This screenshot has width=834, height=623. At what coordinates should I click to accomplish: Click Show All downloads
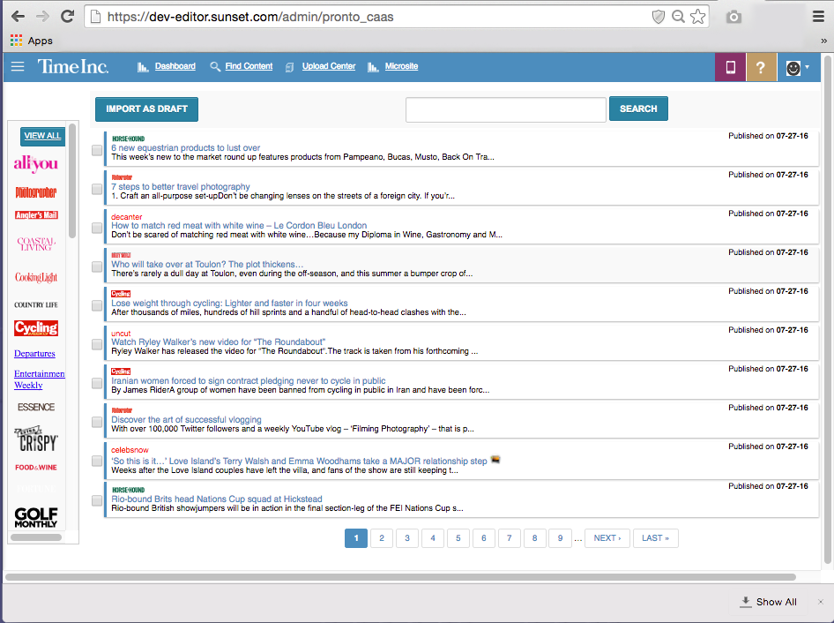pyautogui.click(x=769, y=602)
